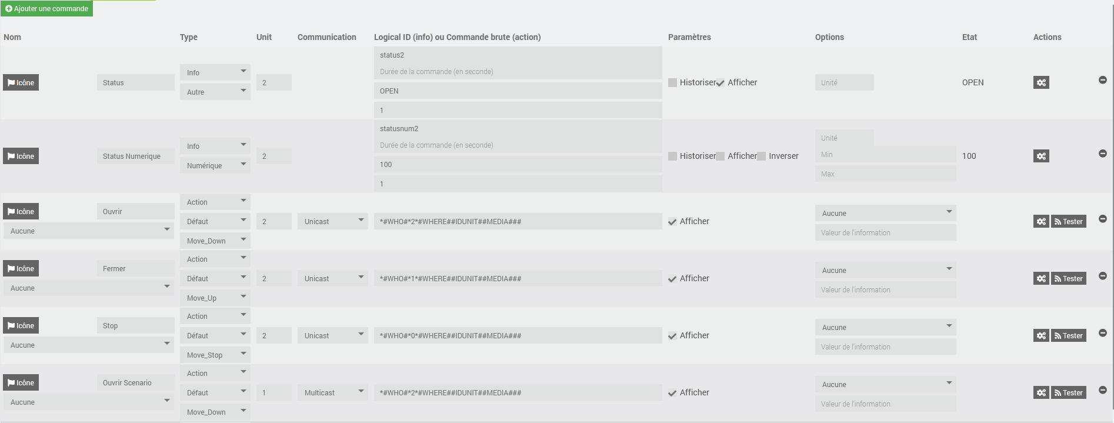Open the Aucune options dropdown for Ouvrir
The height and width of the screenshot is (423, 1114).
coord(885,214)
